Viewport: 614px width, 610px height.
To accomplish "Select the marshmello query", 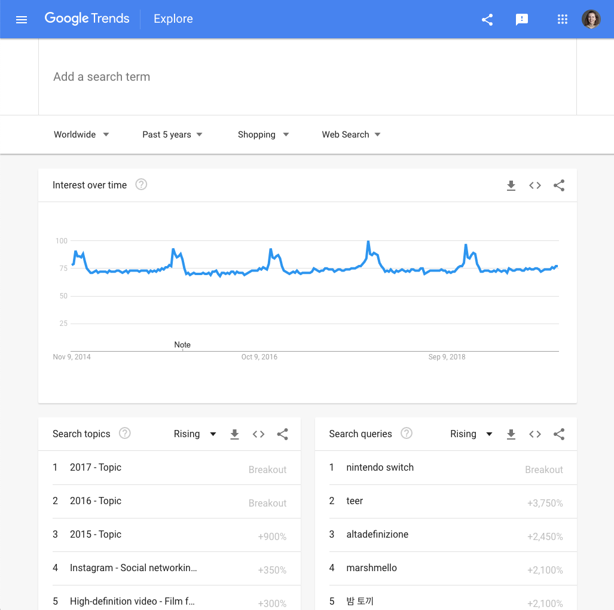I will coord(446,569).
